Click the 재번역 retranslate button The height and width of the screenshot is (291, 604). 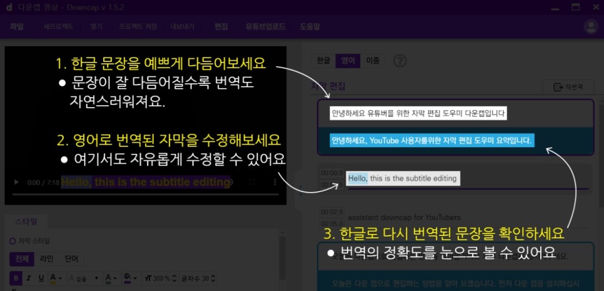(x=568, y=87)
